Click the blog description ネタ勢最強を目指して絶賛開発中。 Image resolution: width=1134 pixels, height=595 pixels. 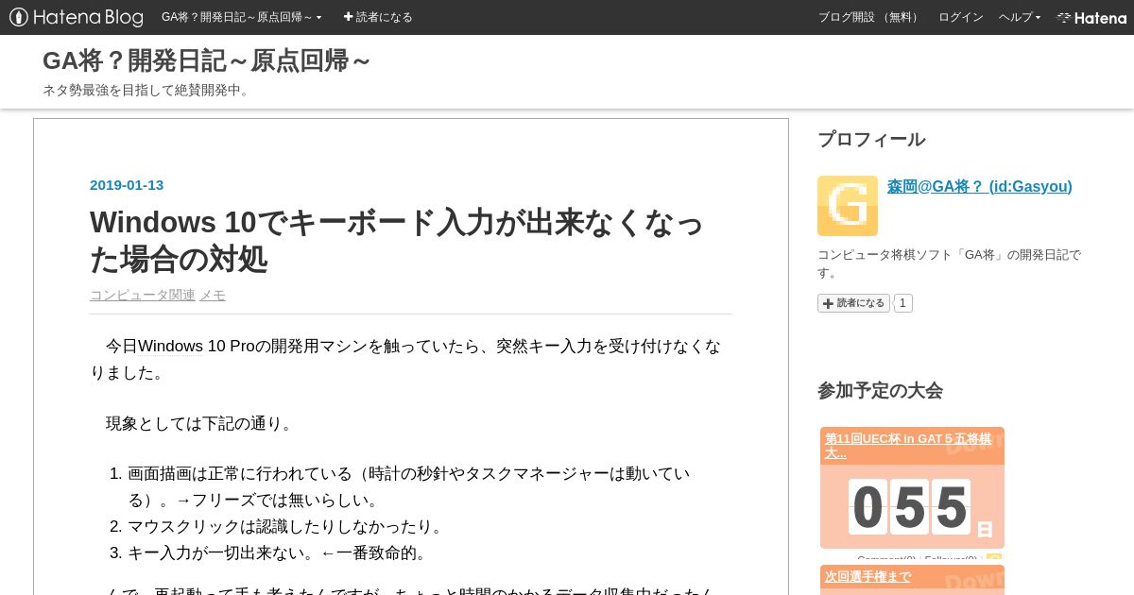[148, 90]
